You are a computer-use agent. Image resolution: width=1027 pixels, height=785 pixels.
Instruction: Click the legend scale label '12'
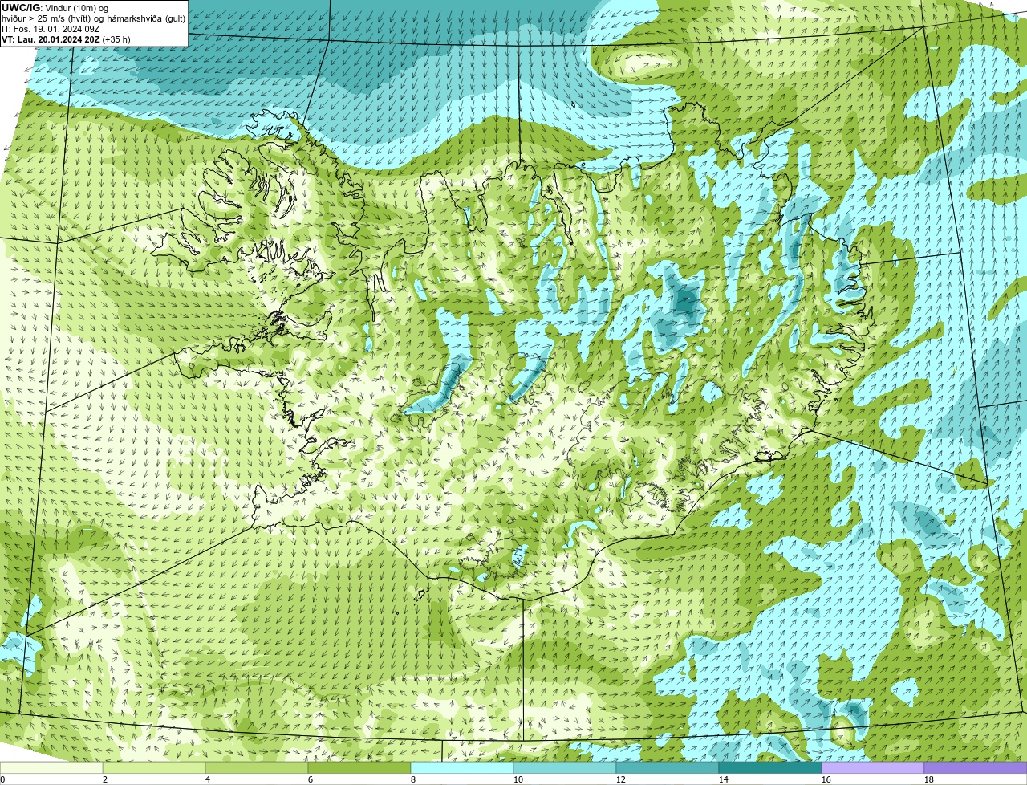tap(621, 779)
